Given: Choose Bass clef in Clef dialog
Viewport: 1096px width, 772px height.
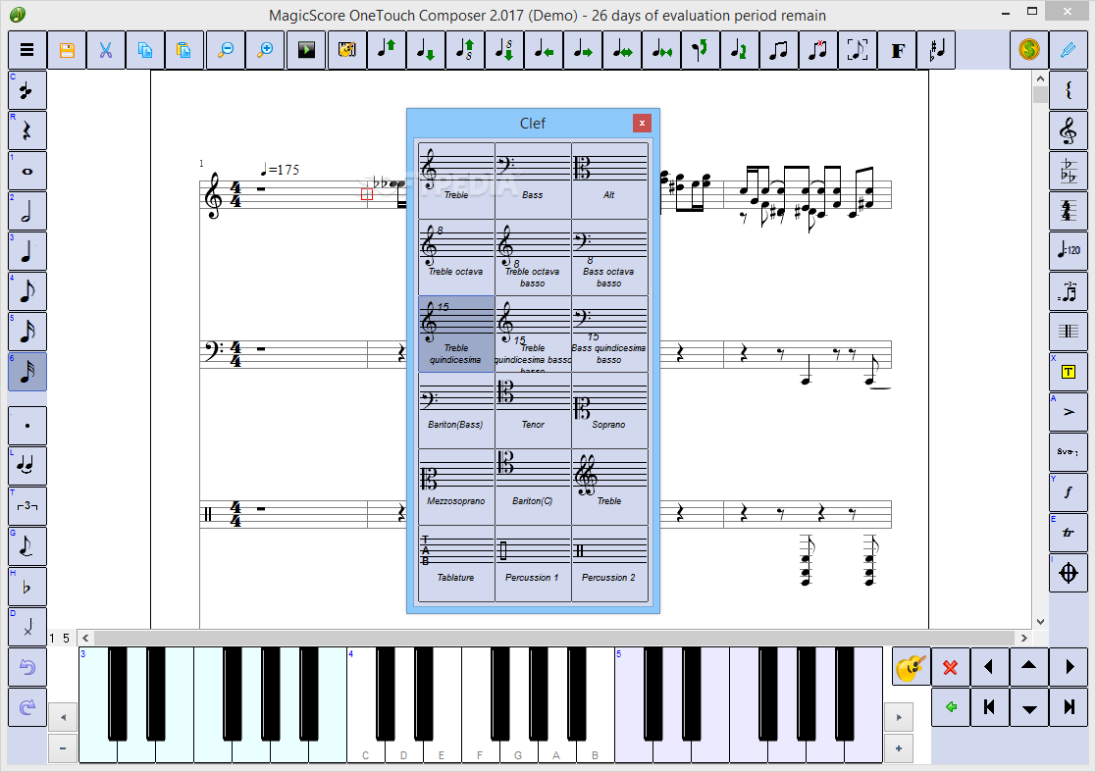Looking at the screenshot, I should coord(534,180).
